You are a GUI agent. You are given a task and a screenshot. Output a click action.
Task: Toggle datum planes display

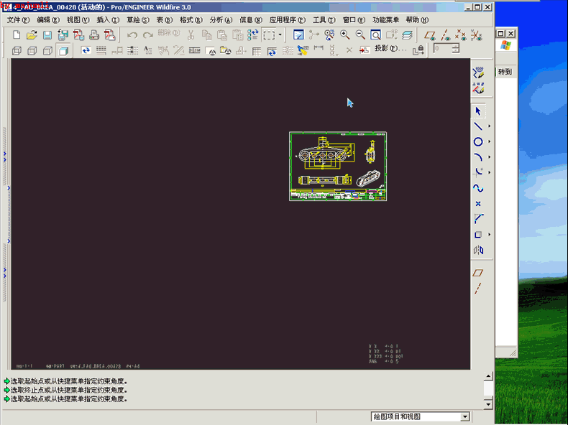coord(430,35)
